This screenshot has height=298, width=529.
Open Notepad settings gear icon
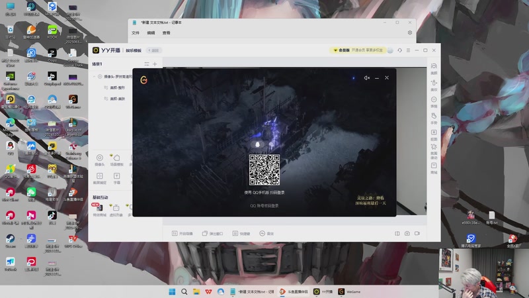coord(409,32)
